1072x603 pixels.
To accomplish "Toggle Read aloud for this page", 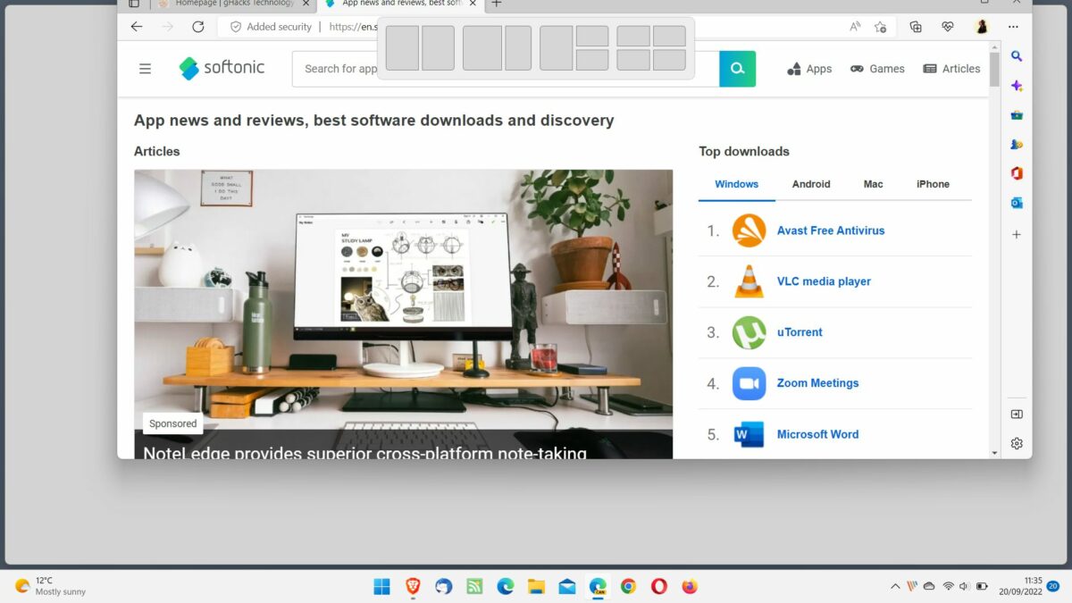I will tap(855, 27).
